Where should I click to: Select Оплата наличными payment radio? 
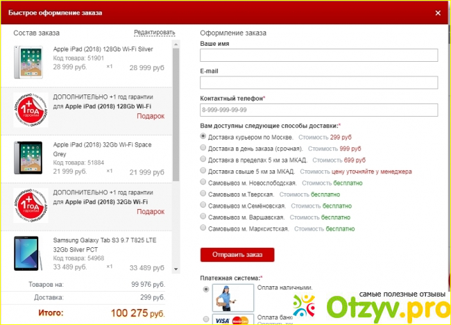[x=204, y=287]
